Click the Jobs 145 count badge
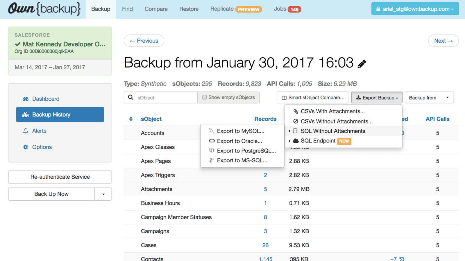 tap(294, 10)
